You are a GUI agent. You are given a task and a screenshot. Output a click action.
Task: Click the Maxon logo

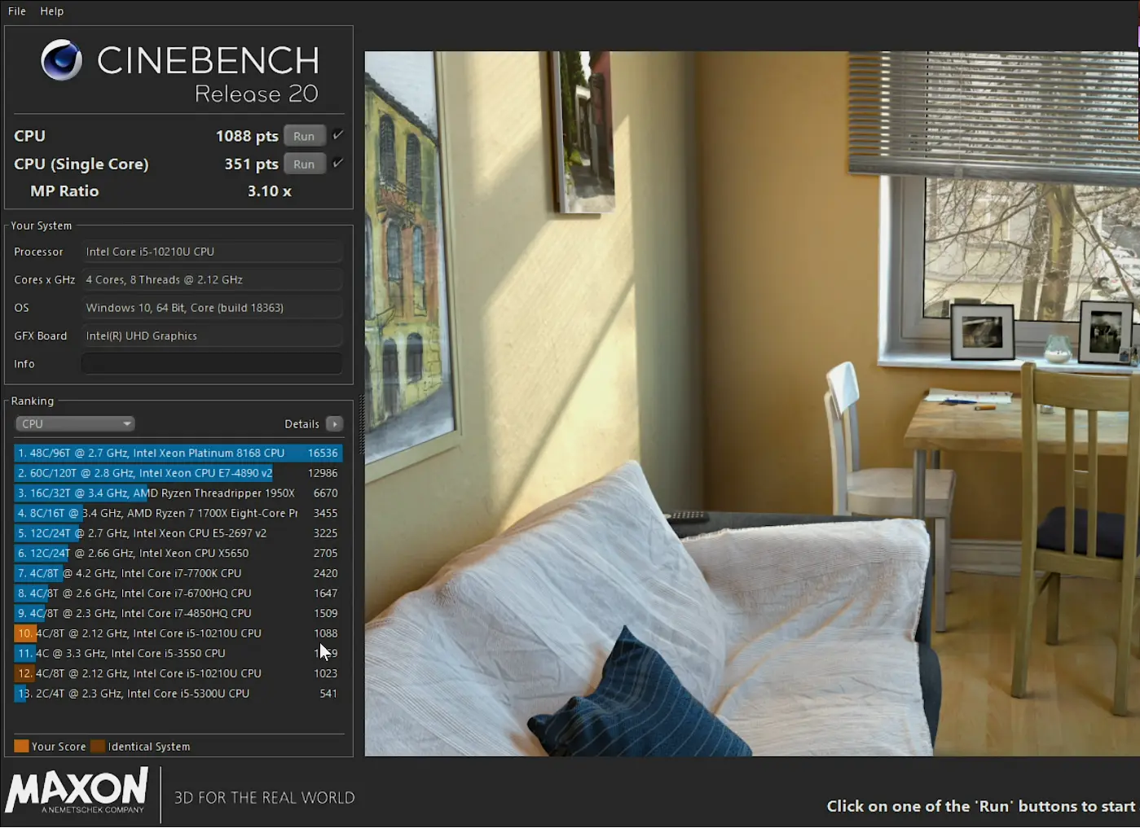[x=77, y=791]
